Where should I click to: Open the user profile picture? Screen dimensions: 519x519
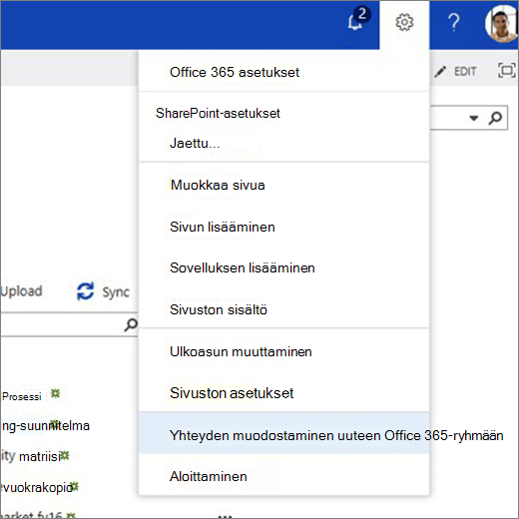coord(502,24)
